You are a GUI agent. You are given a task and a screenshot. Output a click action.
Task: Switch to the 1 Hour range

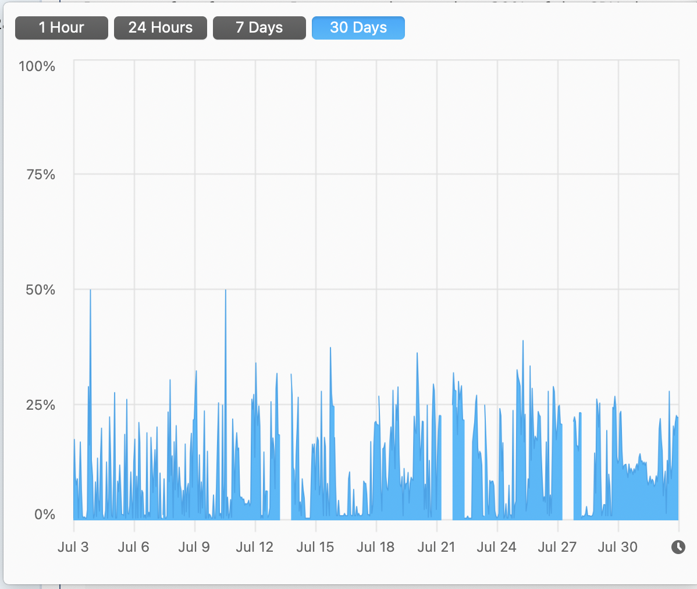(x=61, y=27)
